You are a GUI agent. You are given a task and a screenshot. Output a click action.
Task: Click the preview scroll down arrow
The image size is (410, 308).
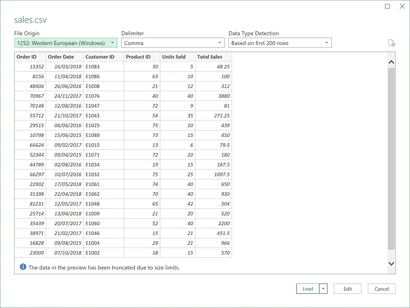pos(391,264)
